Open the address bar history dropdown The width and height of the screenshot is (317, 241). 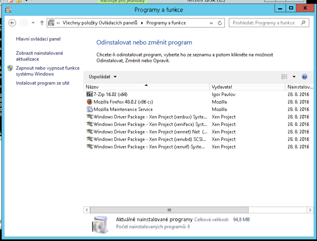211,23
